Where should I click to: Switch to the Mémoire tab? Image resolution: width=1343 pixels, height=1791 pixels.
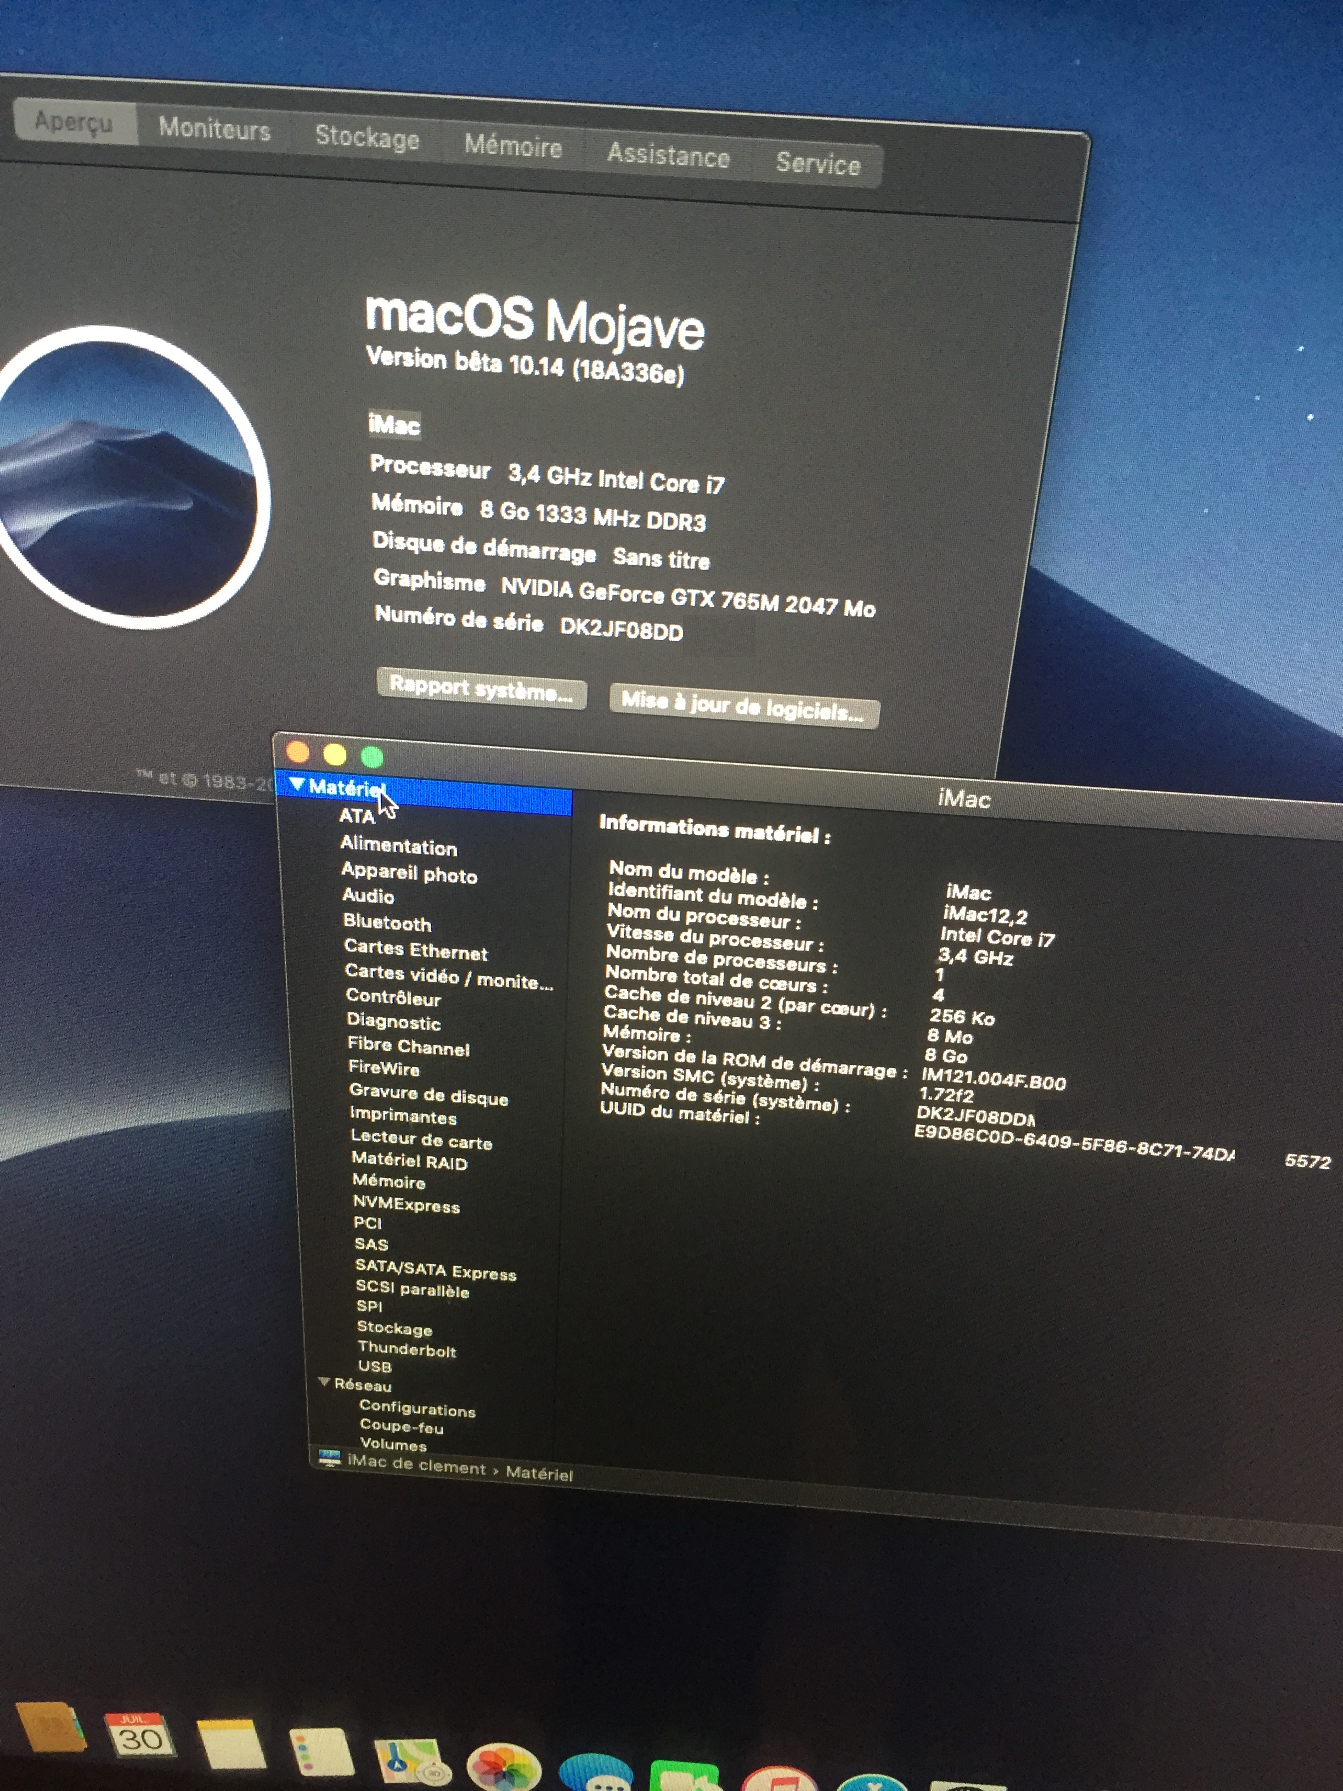tap(513, 147)
